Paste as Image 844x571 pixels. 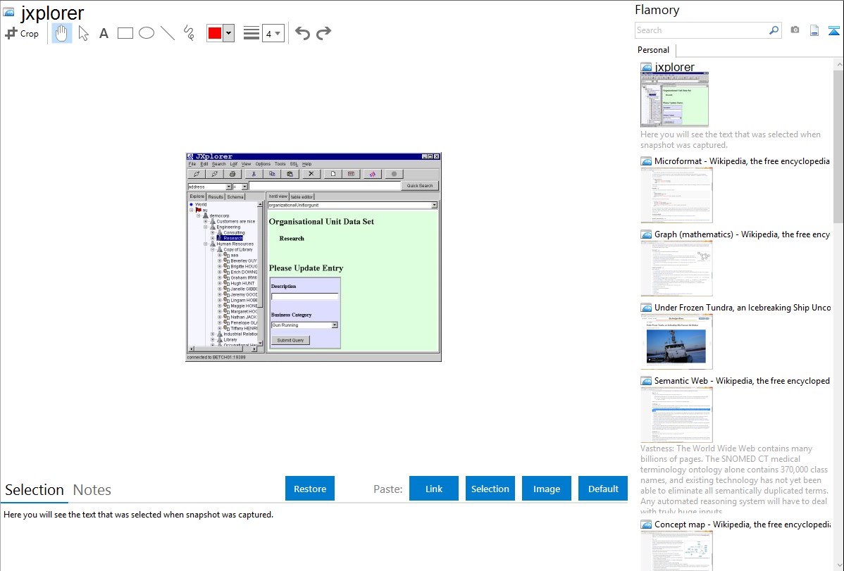pyautogui.click(x=547, y=489)
